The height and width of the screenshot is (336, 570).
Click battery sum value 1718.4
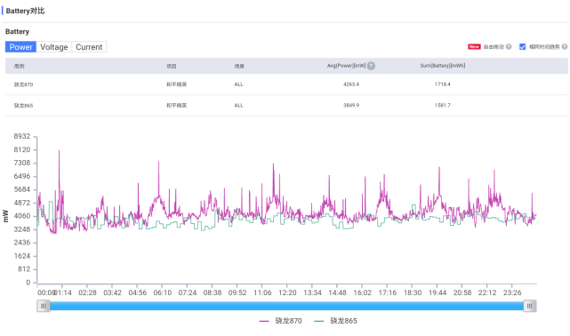[x=443, y=84]
